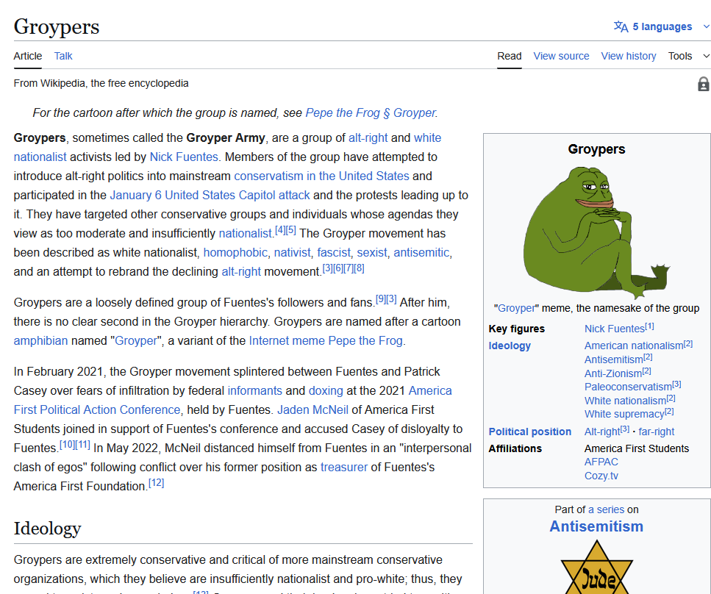Expand the 5 languages dropdown

(x=662, y=26)
